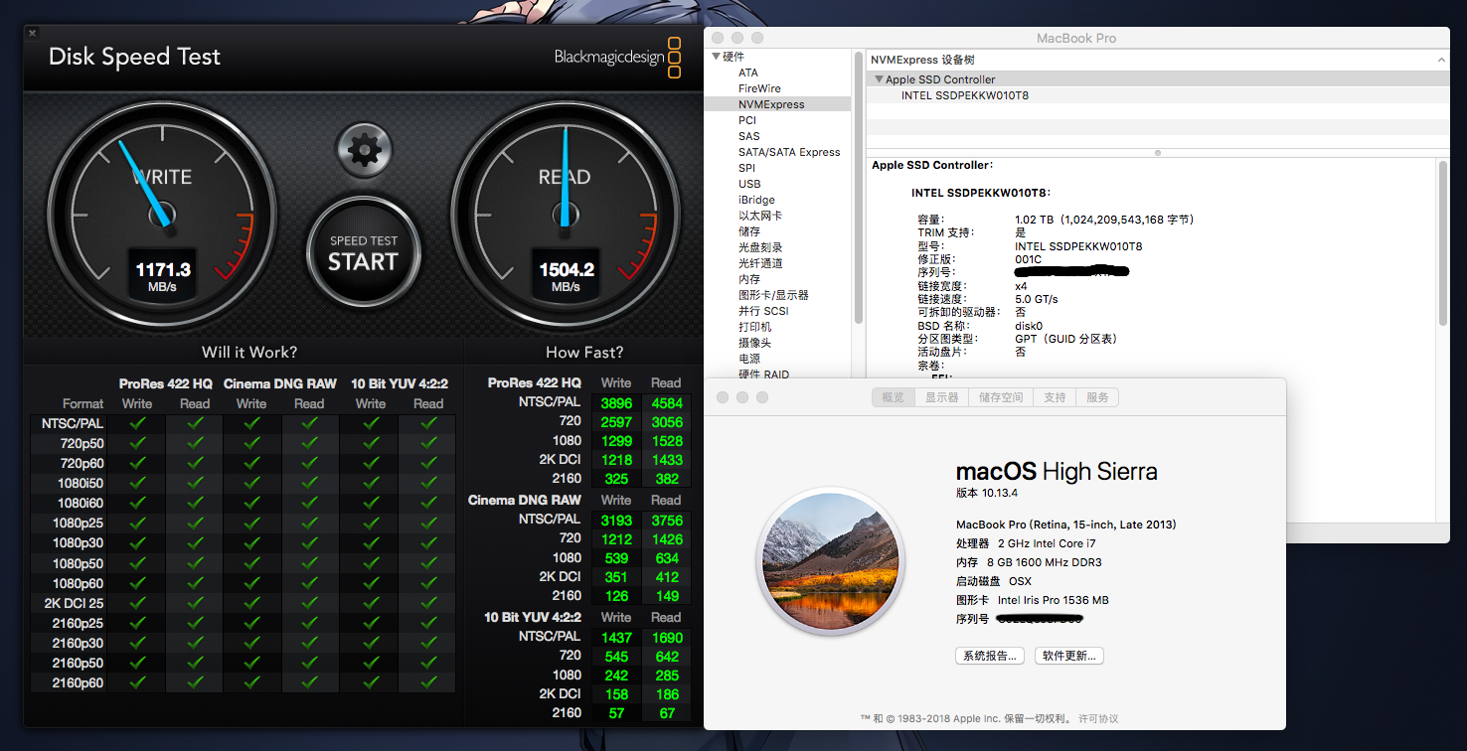Viewport: 1467px width, 751px height.
Task: Switch to the 显示器 tab
Action: pos(941,397)
